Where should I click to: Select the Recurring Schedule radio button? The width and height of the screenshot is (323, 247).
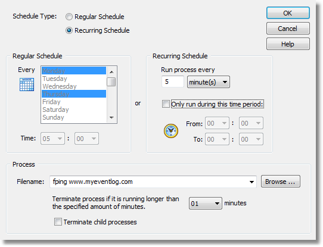pyautogui.click(x=69, y=30)
